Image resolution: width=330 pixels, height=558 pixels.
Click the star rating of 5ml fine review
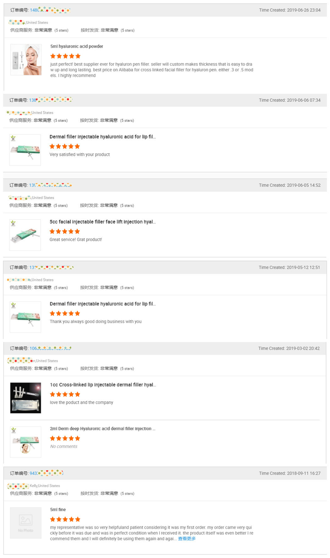pos(65,519)
